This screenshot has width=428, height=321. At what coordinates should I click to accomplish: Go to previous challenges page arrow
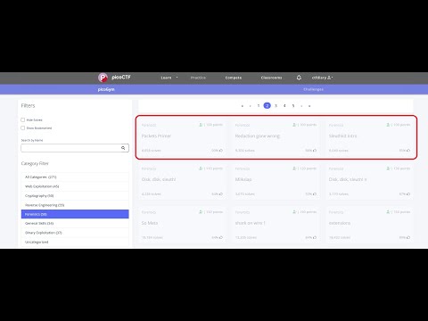(251, 106)
